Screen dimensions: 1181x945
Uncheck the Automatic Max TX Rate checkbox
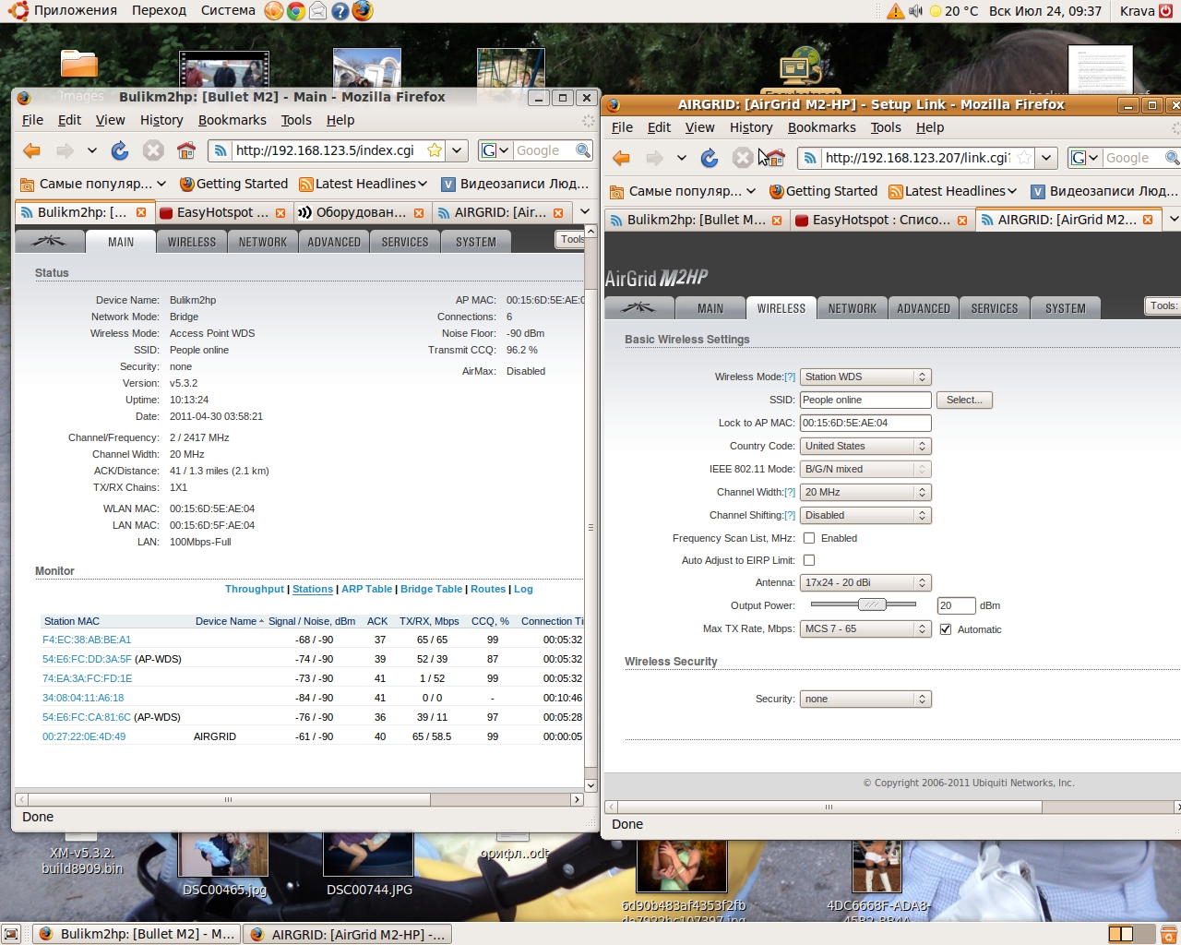coord(946,629)
